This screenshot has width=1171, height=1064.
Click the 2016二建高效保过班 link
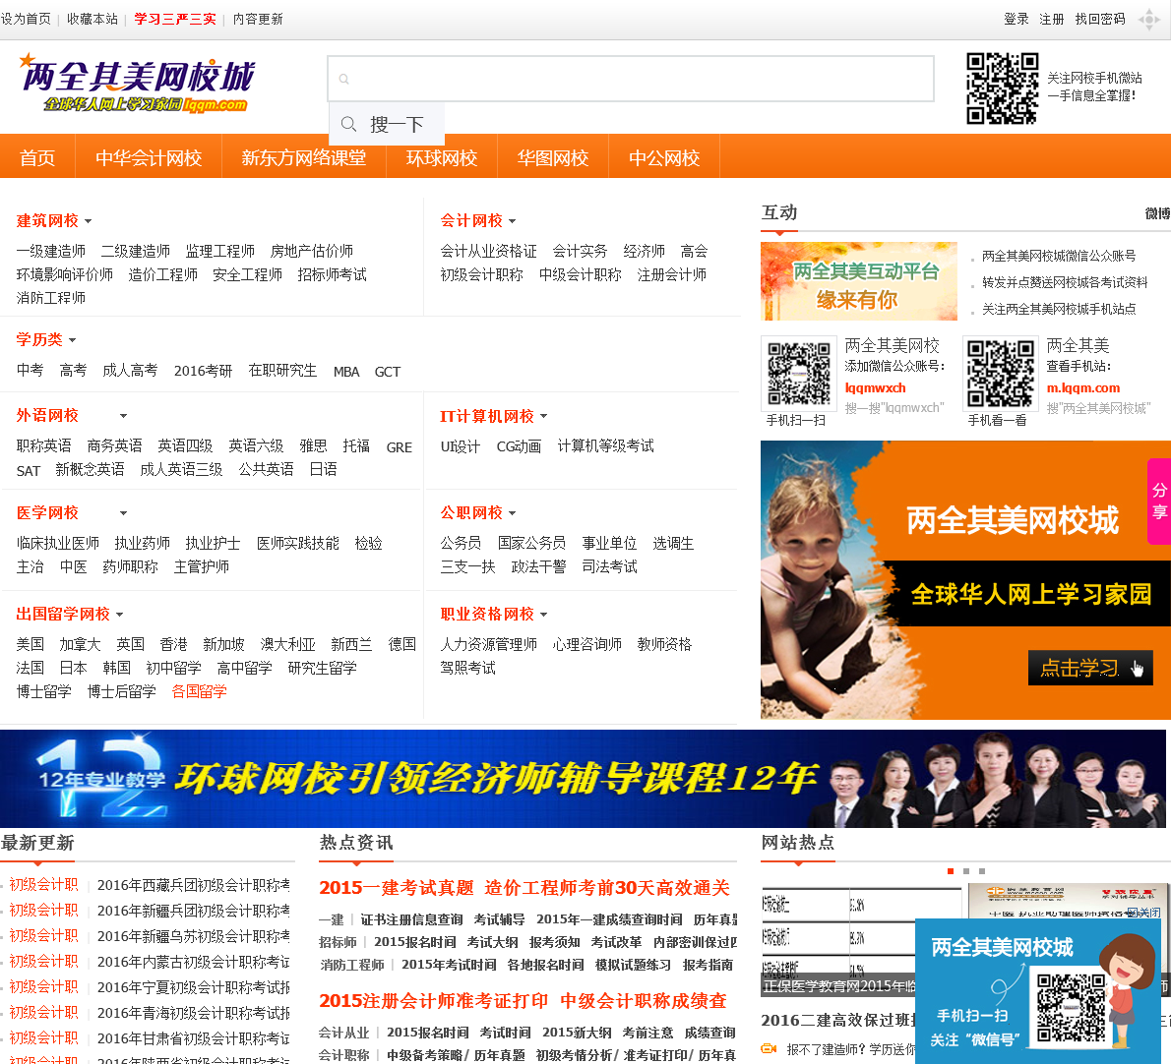coord(838,1021)
